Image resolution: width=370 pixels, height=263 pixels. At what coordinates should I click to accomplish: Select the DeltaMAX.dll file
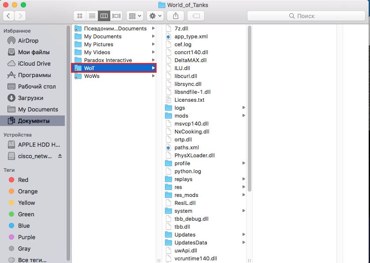[205, 60]
